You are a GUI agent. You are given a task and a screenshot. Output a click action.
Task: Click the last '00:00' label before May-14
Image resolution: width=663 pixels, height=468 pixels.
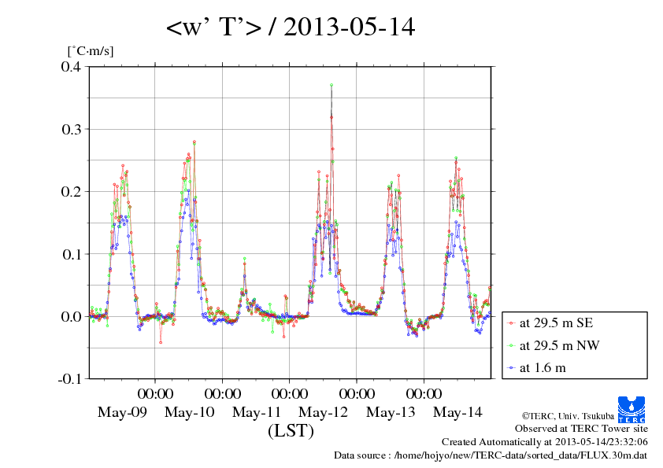pos(424,393)
